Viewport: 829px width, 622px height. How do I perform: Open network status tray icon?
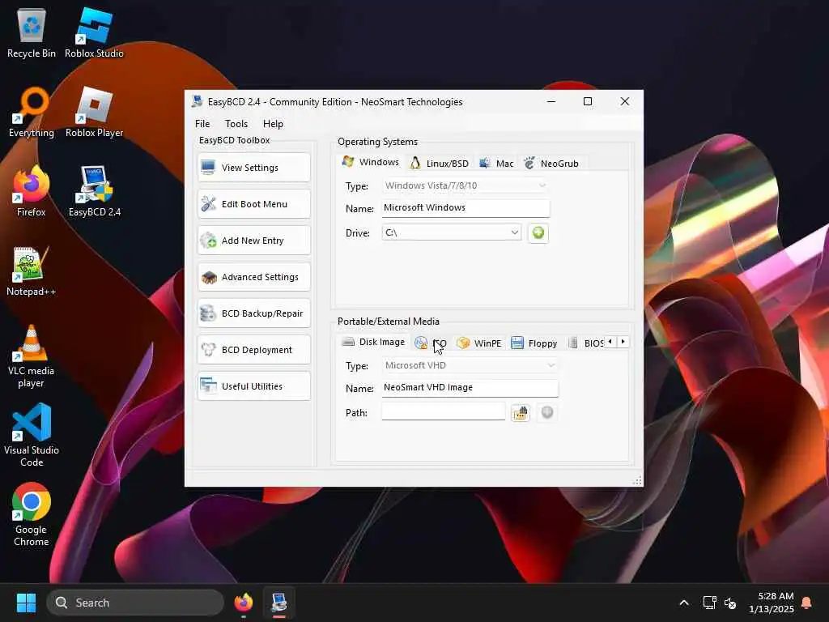tap(709, 603)
